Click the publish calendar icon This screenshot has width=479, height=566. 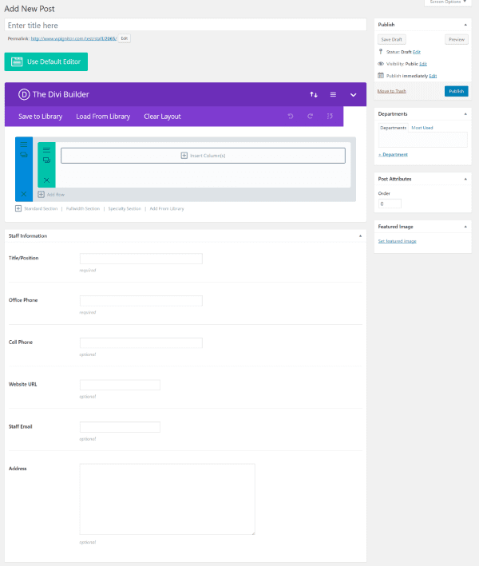point(381,76)
